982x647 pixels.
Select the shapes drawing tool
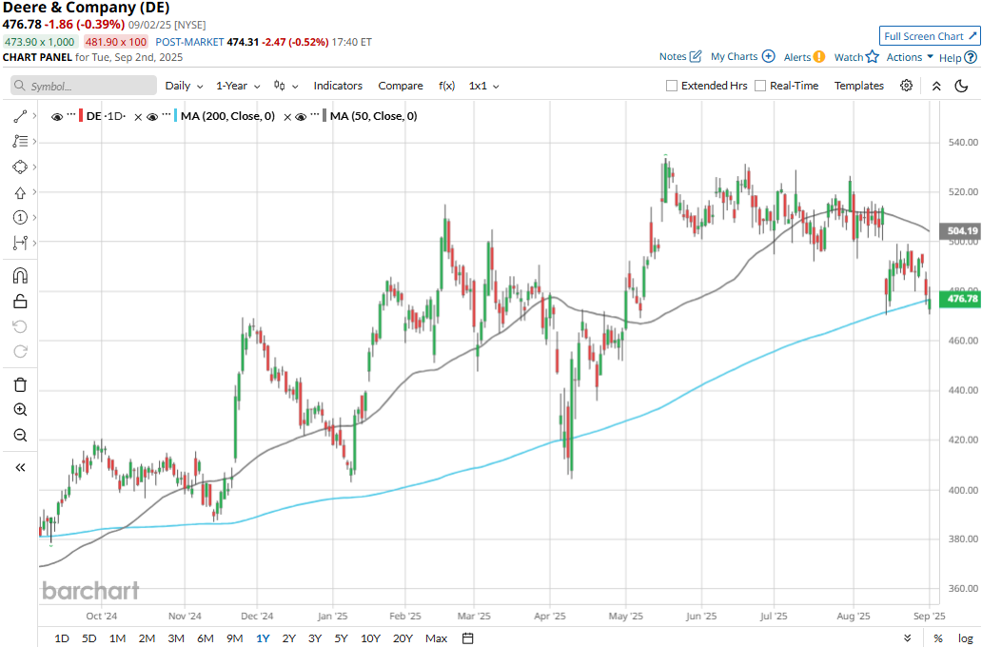click(x=20, y=167)
